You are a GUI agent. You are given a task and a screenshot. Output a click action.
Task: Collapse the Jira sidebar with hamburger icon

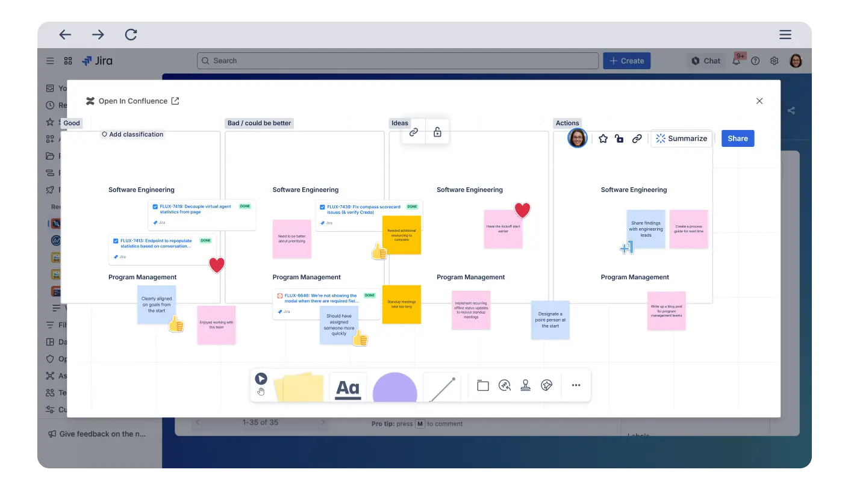(50, 61)
